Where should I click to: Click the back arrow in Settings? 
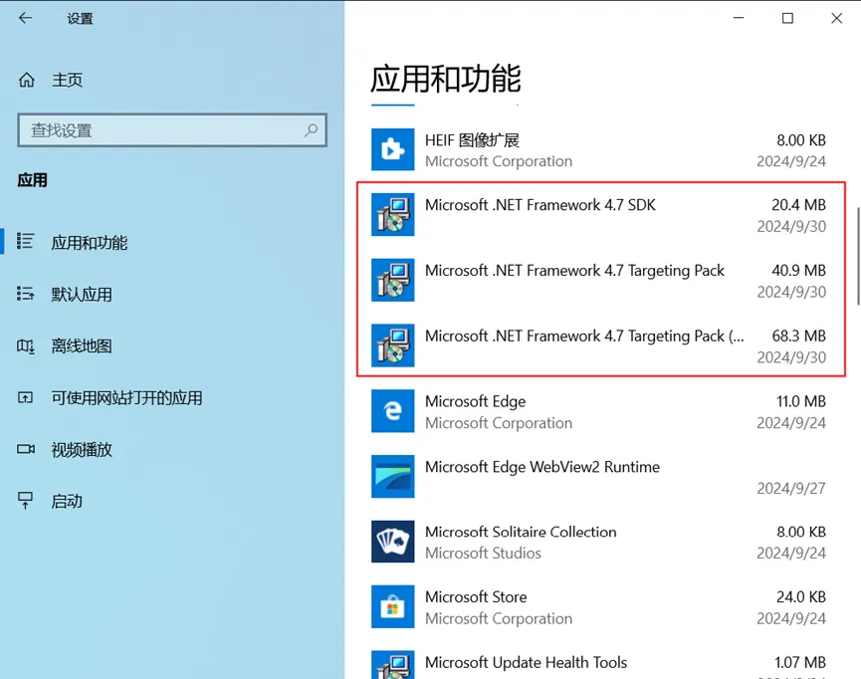[25, 18]
